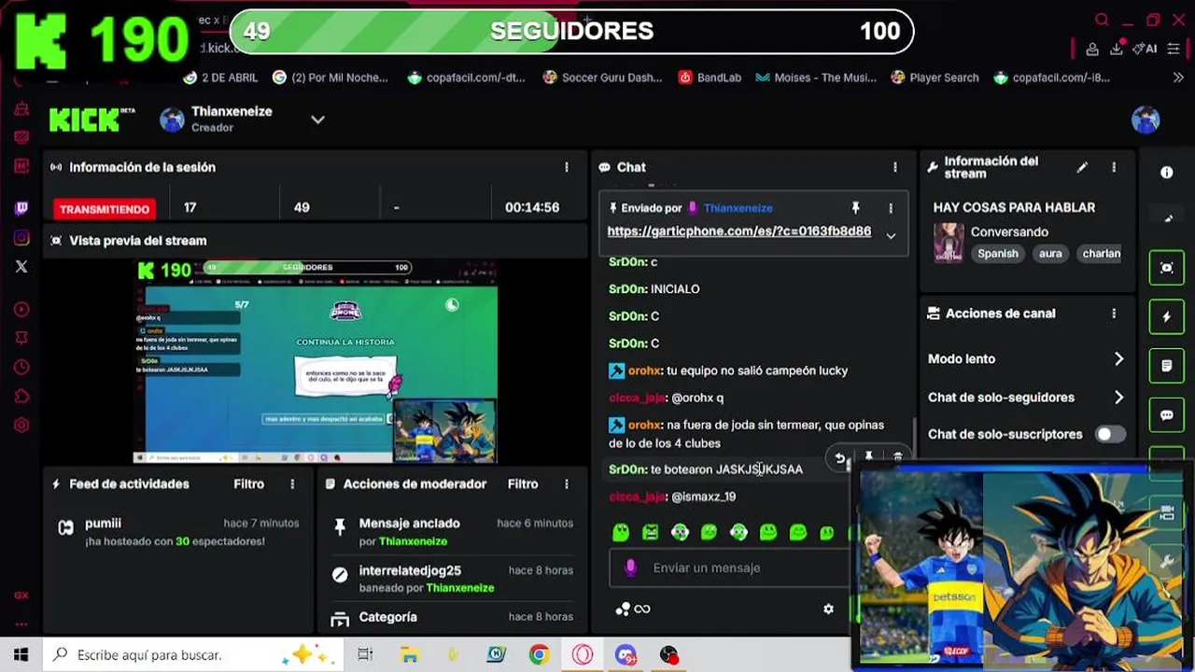Click Thianxeneize link in Mensaje anclado entry
1195x672 pixels.
pos(413,541)
